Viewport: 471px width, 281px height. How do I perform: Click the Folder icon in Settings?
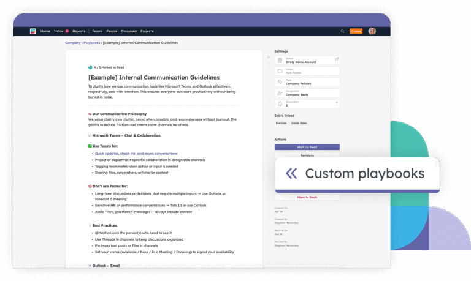click(280, 71)
